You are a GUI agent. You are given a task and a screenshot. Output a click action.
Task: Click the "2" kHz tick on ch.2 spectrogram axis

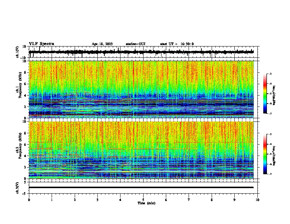25,167
